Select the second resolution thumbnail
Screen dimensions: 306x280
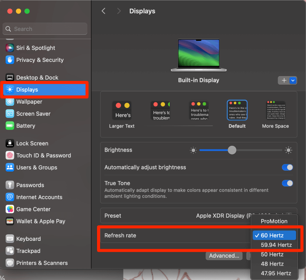[161, 110]
